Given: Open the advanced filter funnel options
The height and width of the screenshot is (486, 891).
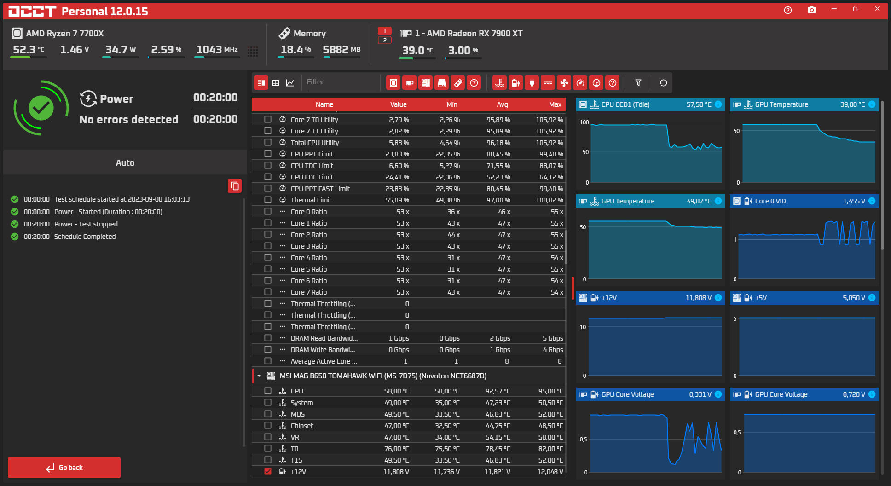Looking at the screenshot, I should point(638,83).
